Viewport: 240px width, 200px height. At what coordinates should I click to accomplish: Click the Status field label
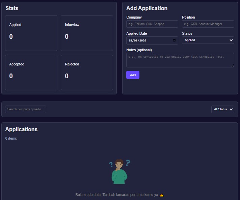coord(187,33)
